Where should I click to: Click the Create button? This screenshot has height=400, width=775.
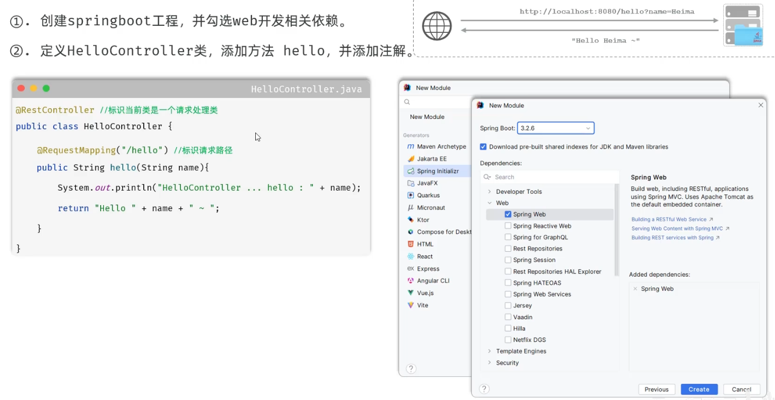point(699,389)
